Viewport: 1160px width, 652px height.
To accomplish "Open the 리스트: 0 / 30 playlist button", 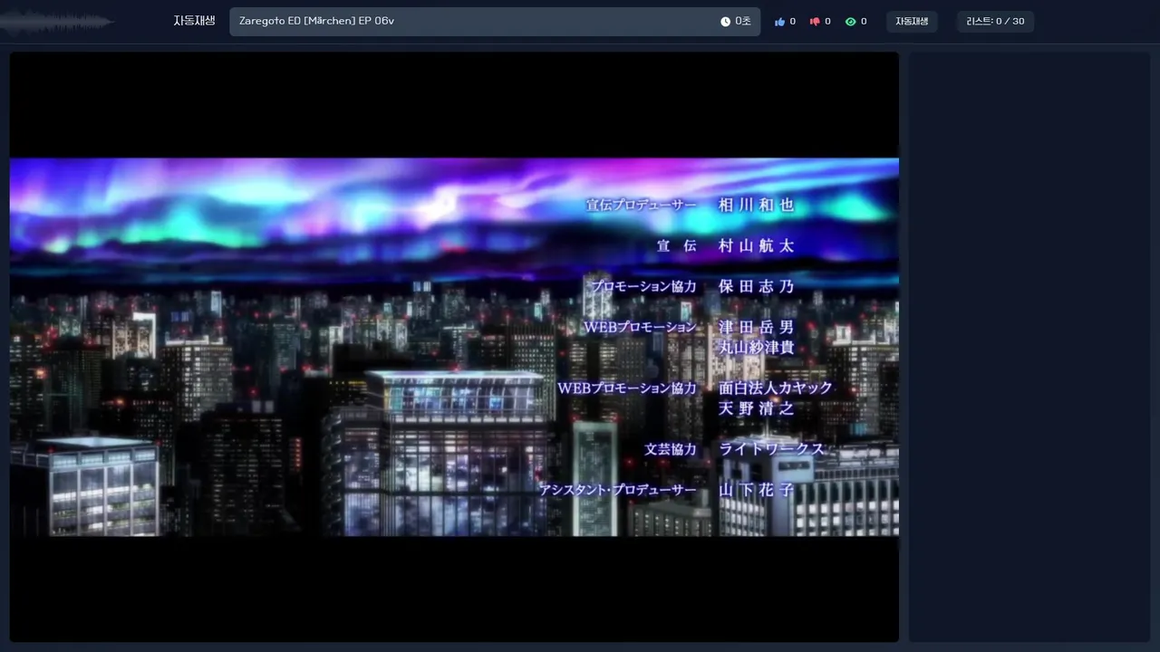I will point(995,22).
